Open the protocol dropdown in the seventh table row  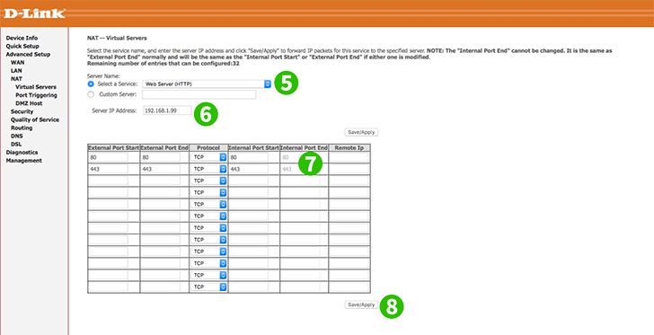[x=208, y=228]
